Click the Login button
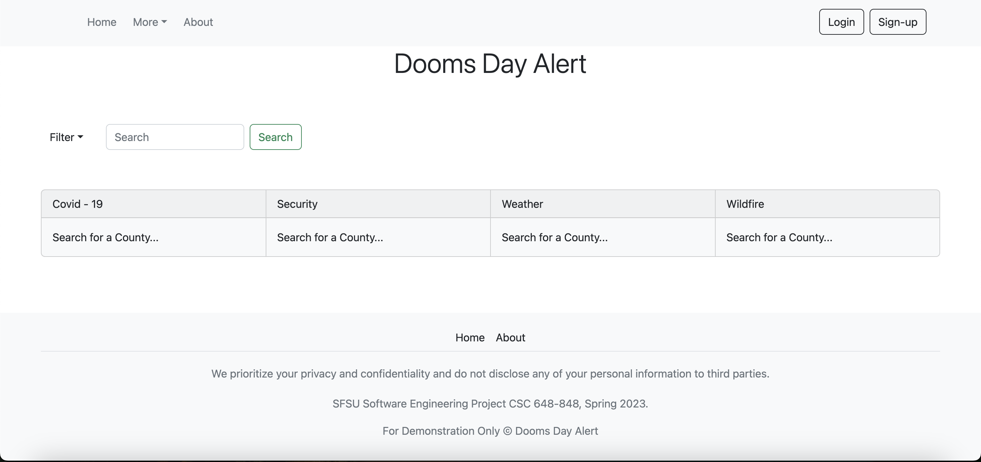The width and height of the screenshot is (981, 462). click(x=841, y=22)
